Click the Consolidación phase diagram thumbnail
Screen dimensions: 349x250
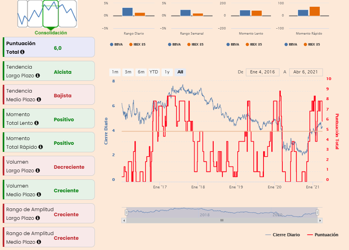[47, 14]
